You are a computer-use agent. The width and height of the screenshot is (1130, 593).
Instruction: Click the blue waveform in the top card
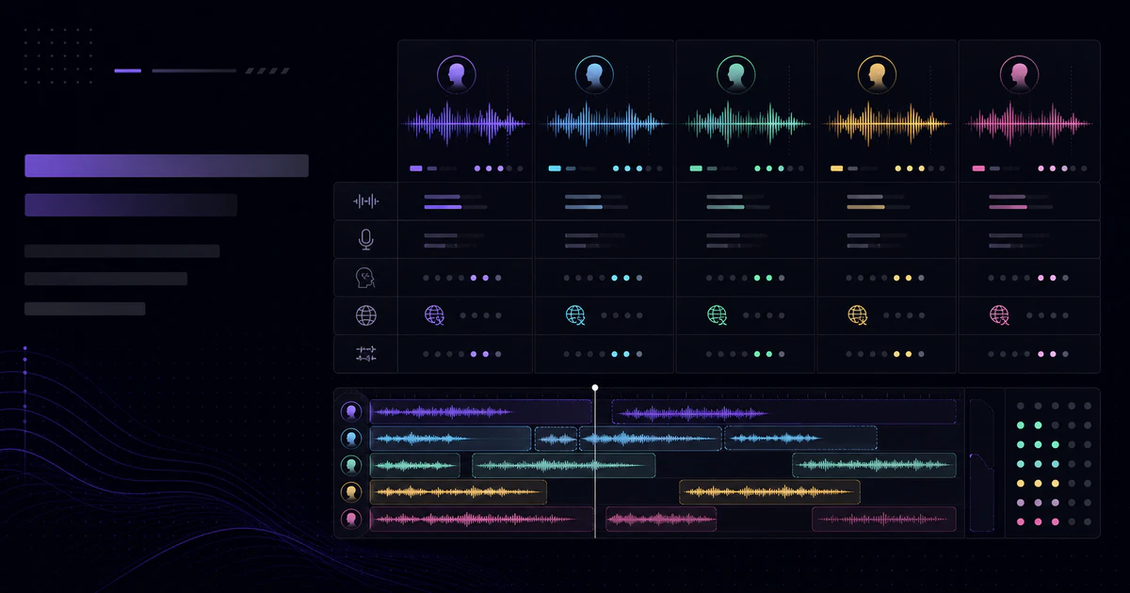607,123
